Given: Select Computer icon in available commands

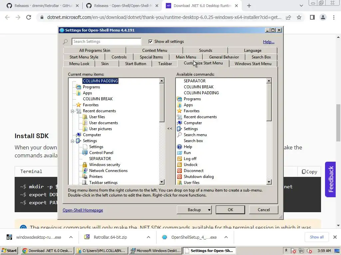Looking at the screenshot, I should coord(179,123).
